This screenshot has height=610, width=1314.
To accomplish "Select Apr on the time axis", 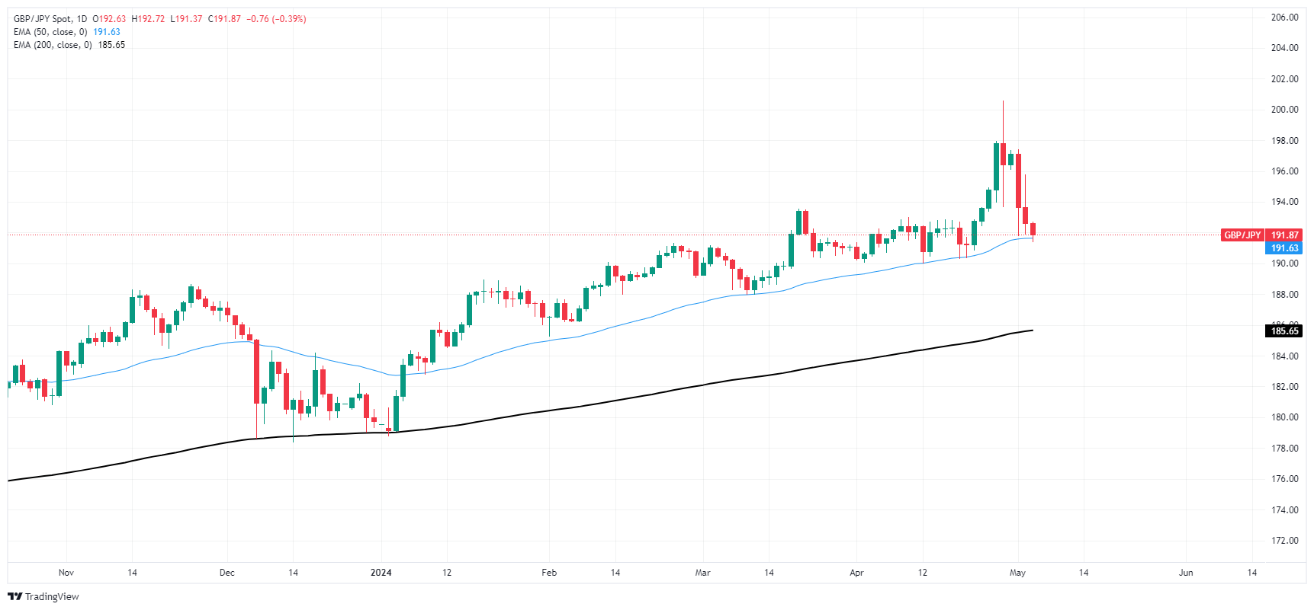I will (x=856, y=573).
